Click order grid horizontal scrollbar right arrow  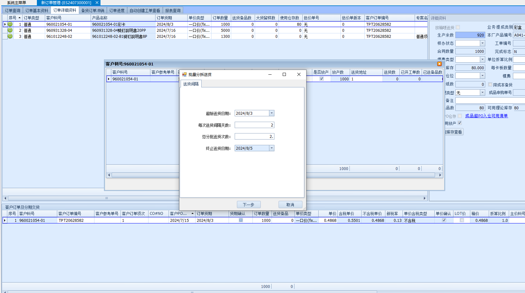click(x=425, y=198)
